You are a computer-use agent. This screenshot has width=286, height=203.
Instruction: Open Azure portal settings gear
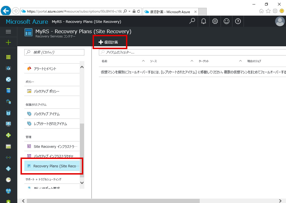click(x=215, y=21)
